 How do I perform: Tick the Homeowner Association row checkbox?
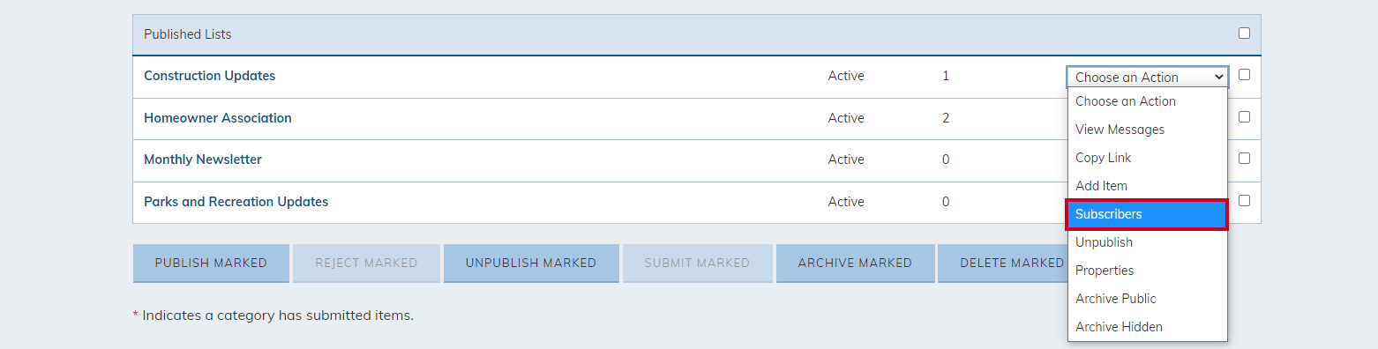point(1244,116)
